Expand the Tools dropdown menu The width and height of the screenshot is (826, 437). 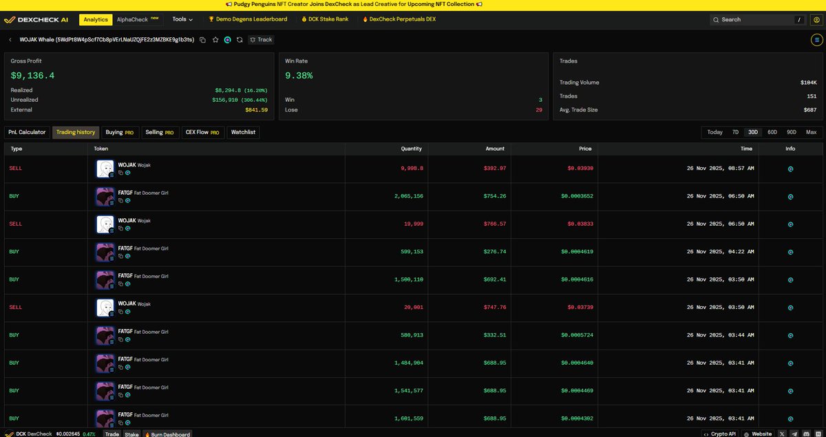[182, 19]
